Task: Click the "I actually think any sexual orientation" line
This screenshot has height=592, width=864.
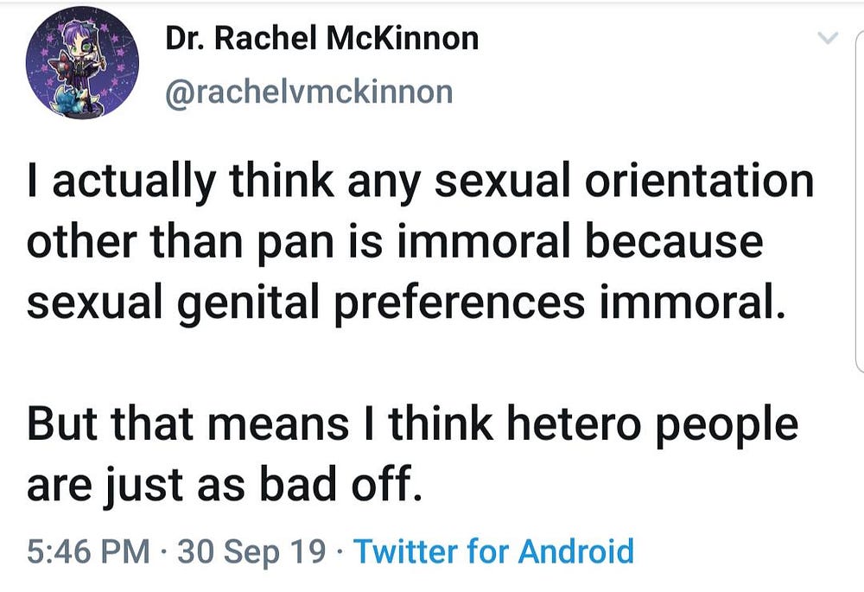Action: click(x=421, y=182)
